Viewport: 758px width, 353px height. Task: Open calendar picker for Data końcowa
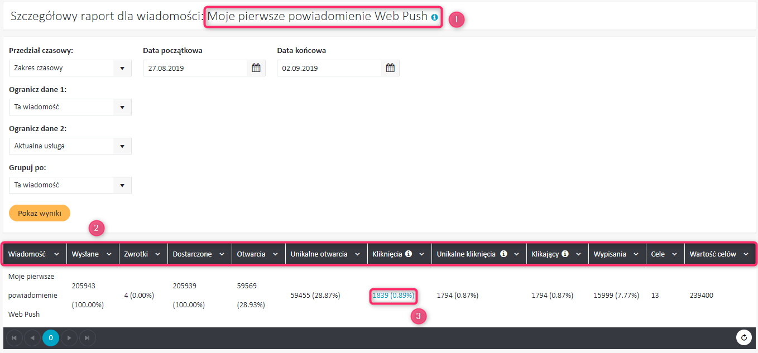click(x=390, y=68)
